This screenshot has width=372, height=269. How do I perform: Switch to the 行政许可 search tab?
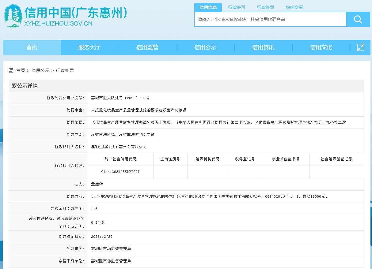pos(237,7)
